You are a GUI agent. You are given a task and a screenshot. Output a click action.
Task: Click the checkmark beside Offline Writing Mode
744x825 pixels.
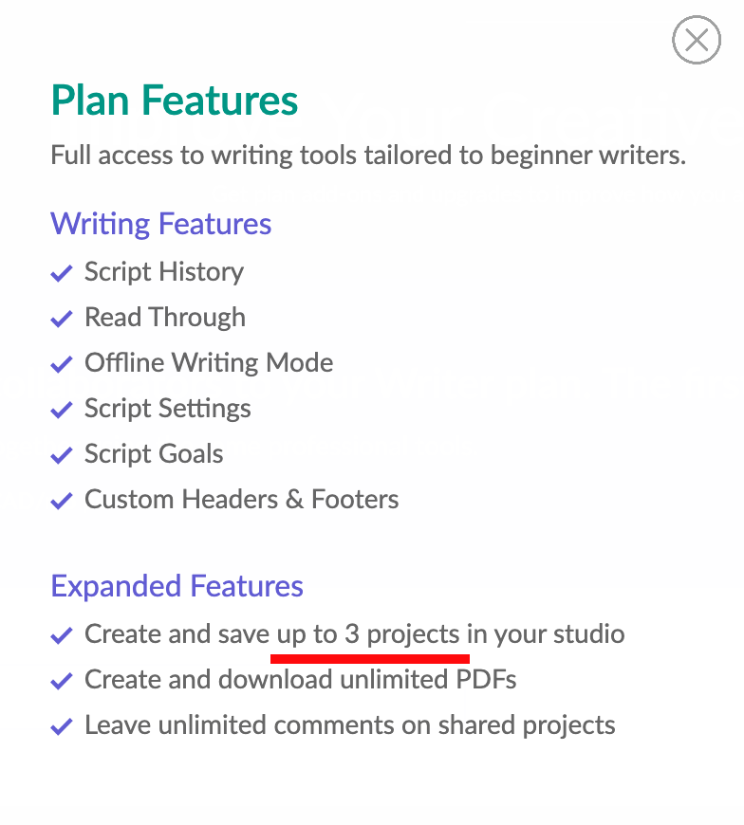click(61, 364)
